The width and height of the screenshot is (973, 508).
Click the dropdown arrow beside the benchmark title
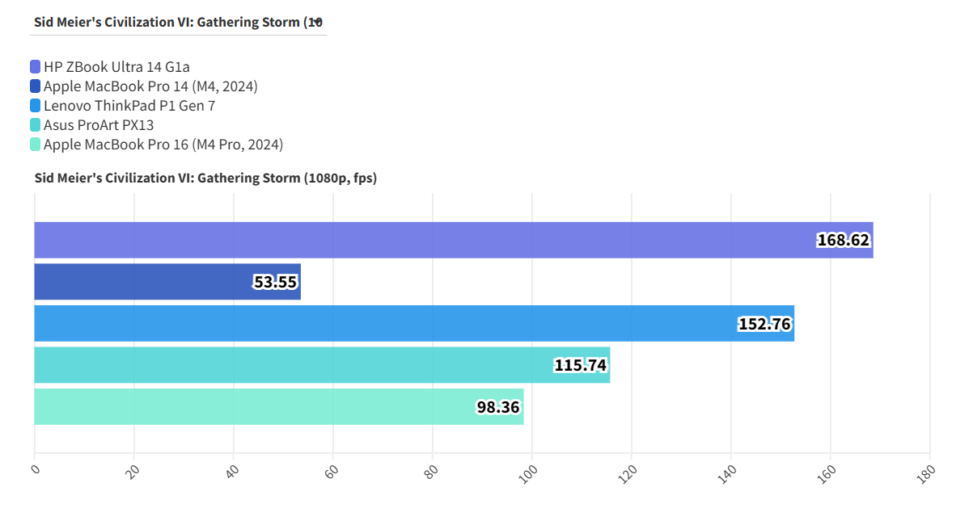click(318, 22)
